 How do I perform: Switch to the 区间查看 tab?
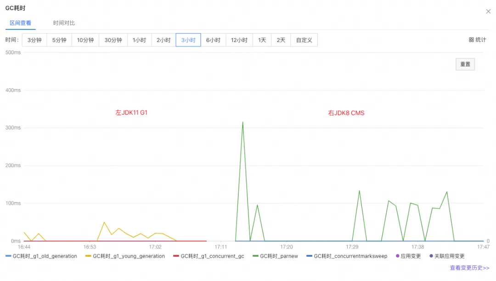click(x=21, y=23)
